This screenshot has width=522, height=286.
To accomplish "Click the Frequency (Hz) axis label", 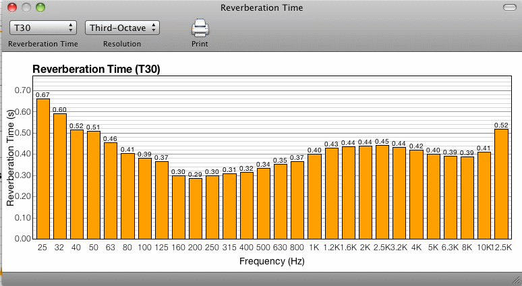I will (x=270, y=260).
